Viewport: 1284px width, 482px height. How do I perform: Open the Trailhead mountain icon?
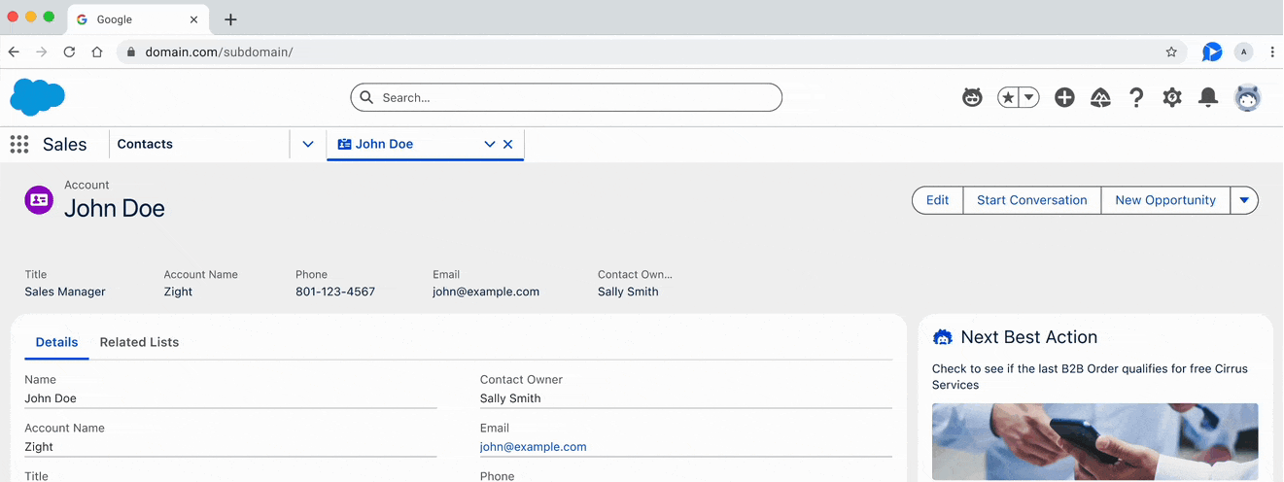tap(1100, 97)
